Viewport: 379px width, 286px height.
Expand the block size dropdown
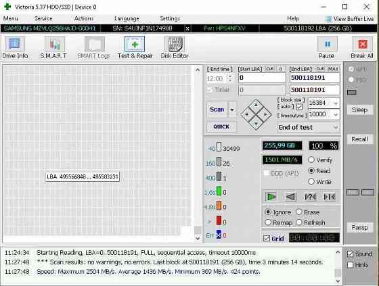click(x=336, y=103)
